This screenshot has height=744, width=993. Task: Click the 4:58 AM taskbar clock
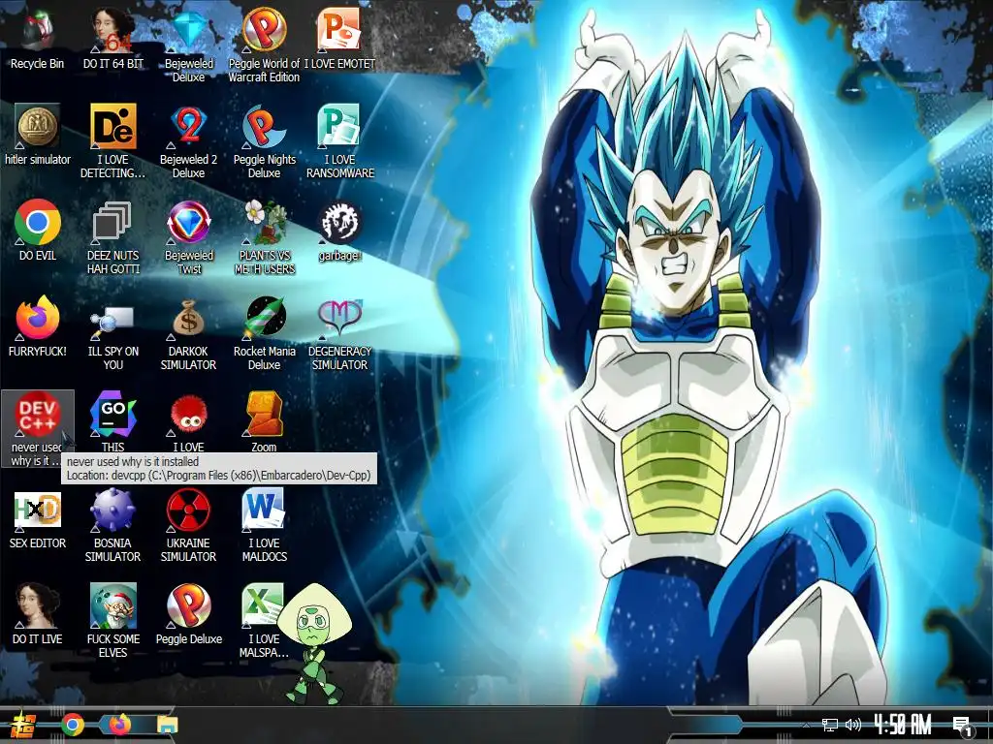coord(903,725)
